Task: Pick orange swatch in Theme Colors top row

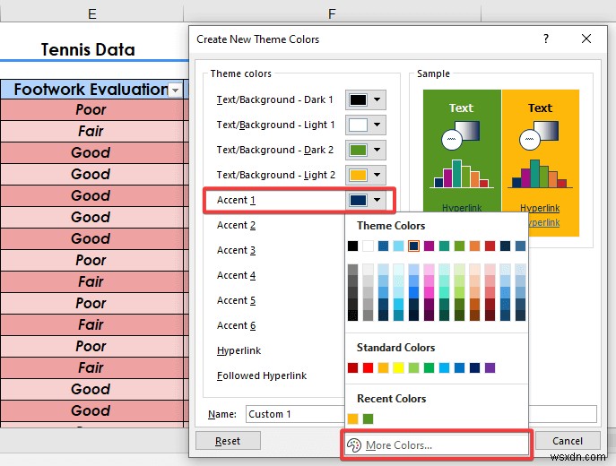Action: [474, 246]
